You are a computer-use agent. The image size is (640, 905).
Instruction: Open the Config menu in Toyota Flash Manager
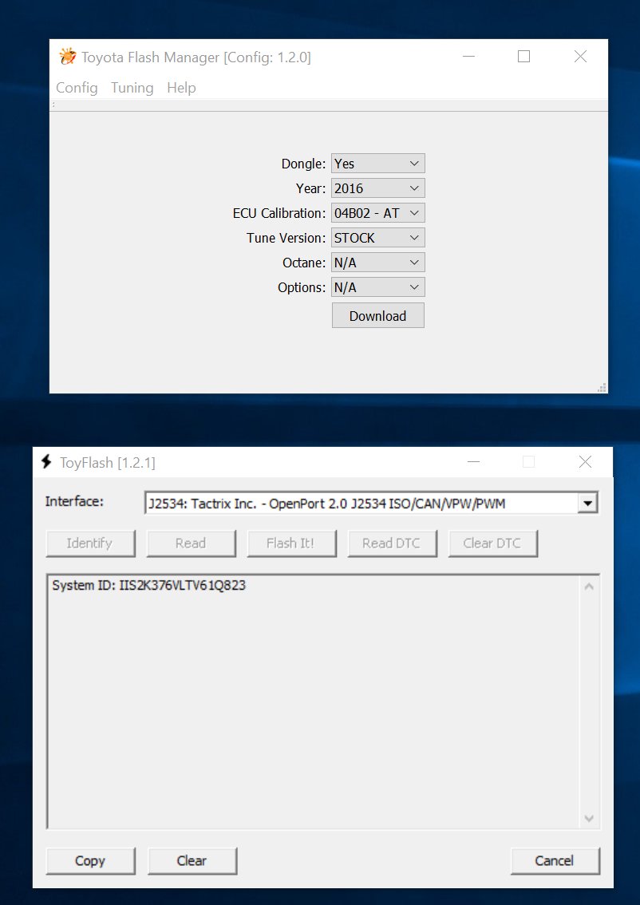pyautogui.click(x=77, y=88)
